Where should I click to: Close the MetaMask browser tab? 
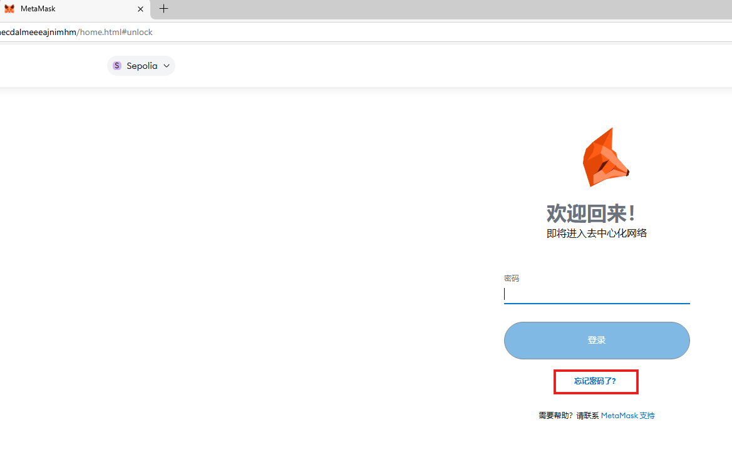pos(140,9)
